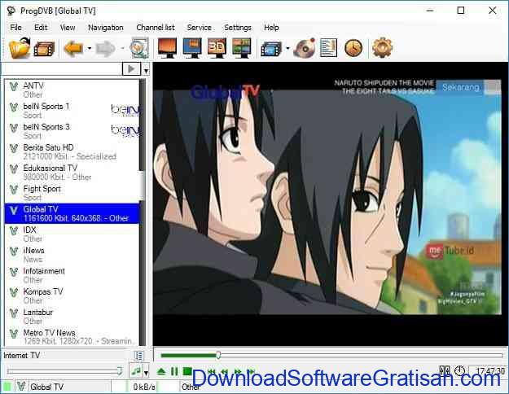The image size is (509, 394).
Task: Open the Navigation menu
Action: 106,28
